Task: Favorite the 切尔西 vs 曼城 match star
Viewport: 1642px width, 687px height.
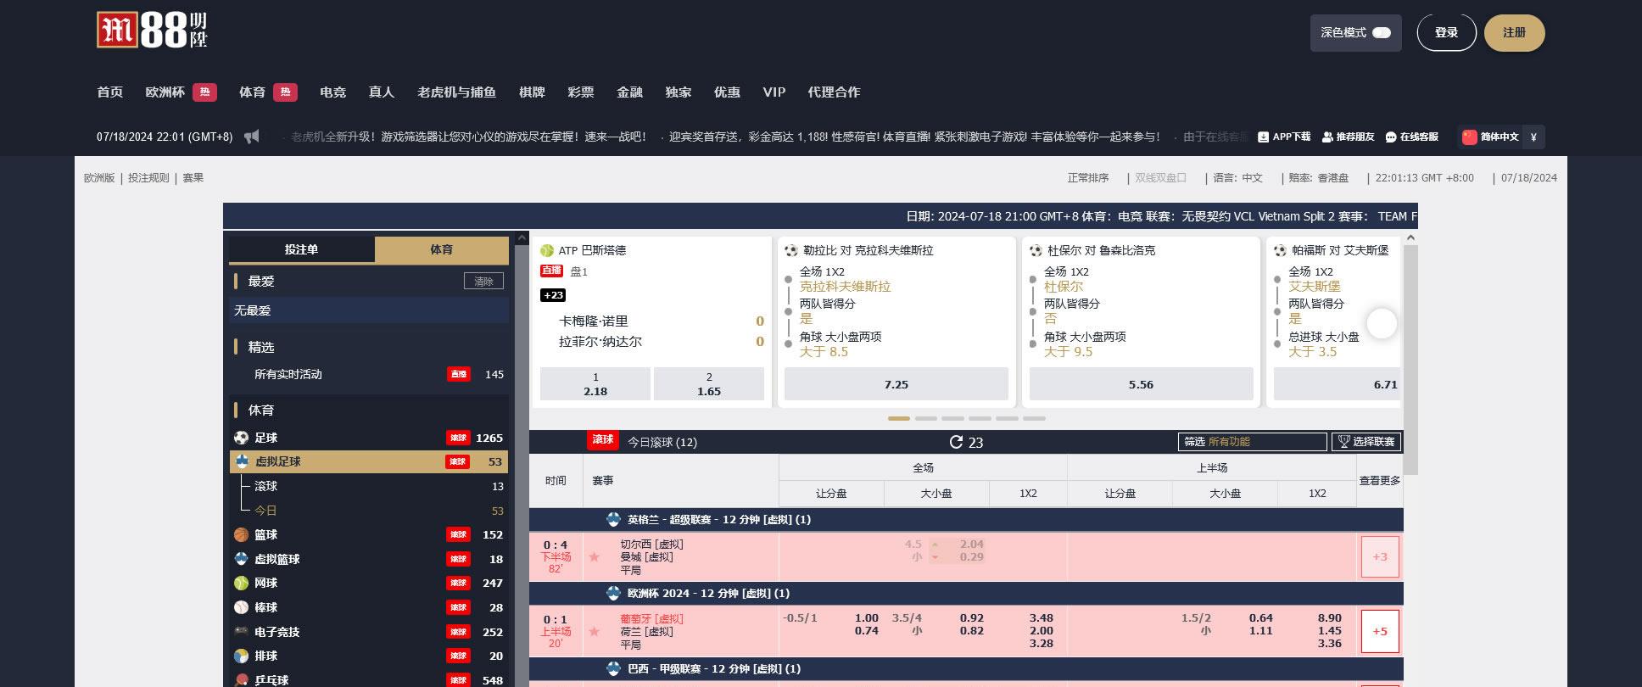Action: coord(595,557)
